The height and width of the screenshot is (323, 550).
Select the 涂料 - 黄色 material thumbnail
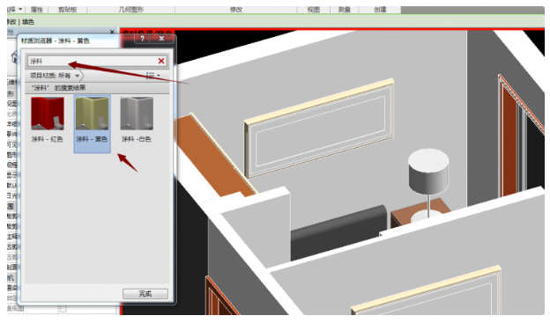point(93,114)
